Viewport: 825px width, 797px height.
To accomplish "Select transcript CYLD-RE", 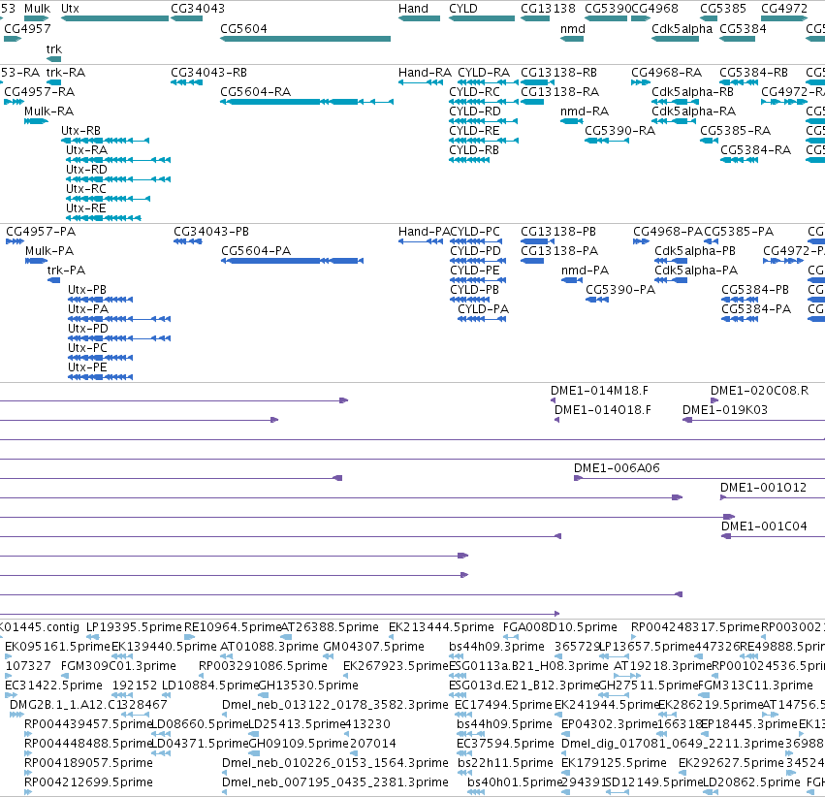I will coord(484,141).
